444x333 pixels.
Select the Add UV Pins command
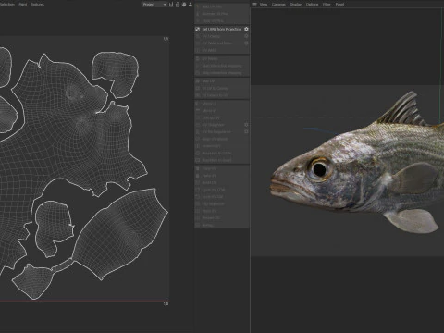click(x=222, y=6)
